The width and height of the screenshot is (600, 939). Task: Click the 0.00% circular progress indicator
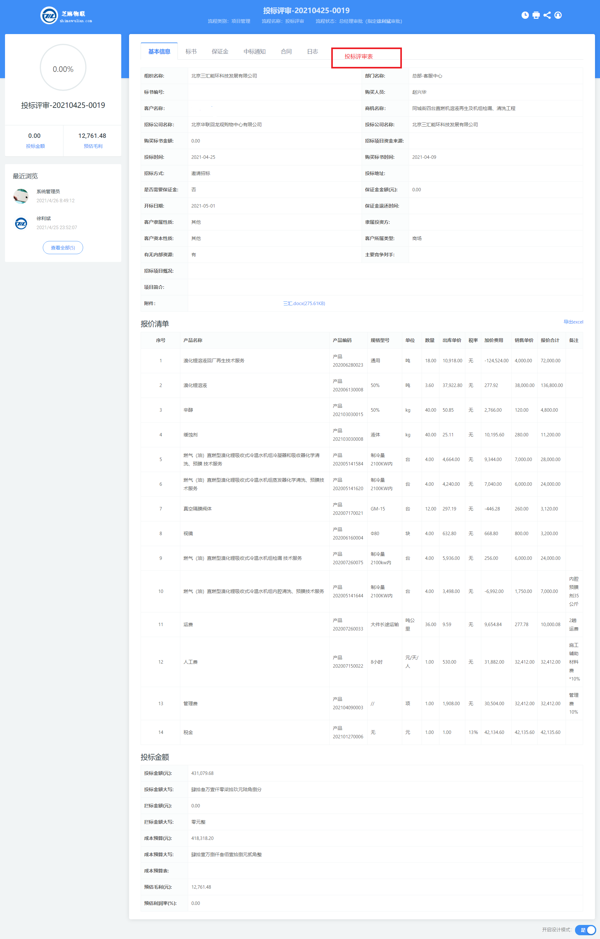pos(63,69)
